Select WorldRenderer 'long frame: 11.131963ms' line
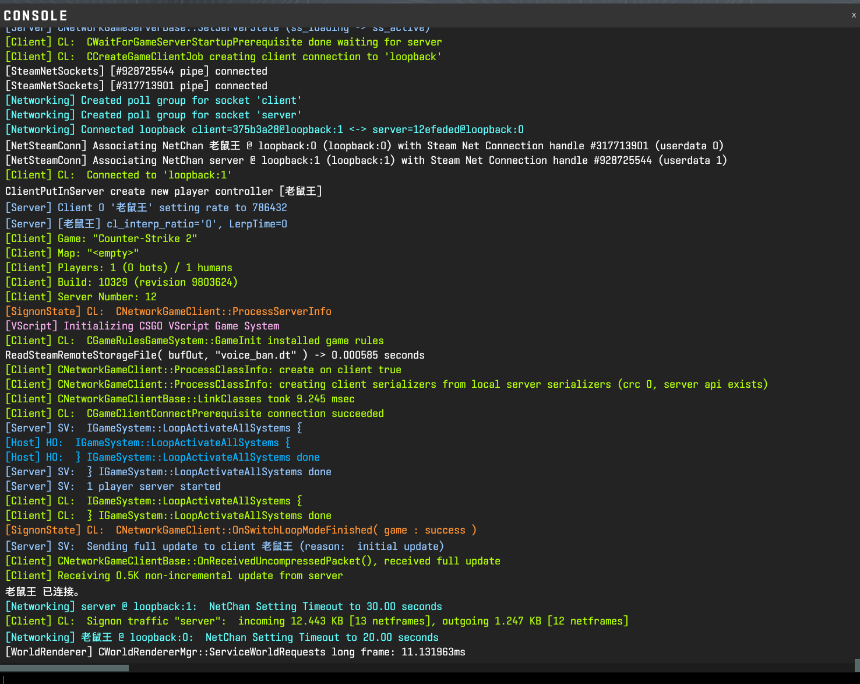860x684 pixels. (x=235, y=652)
